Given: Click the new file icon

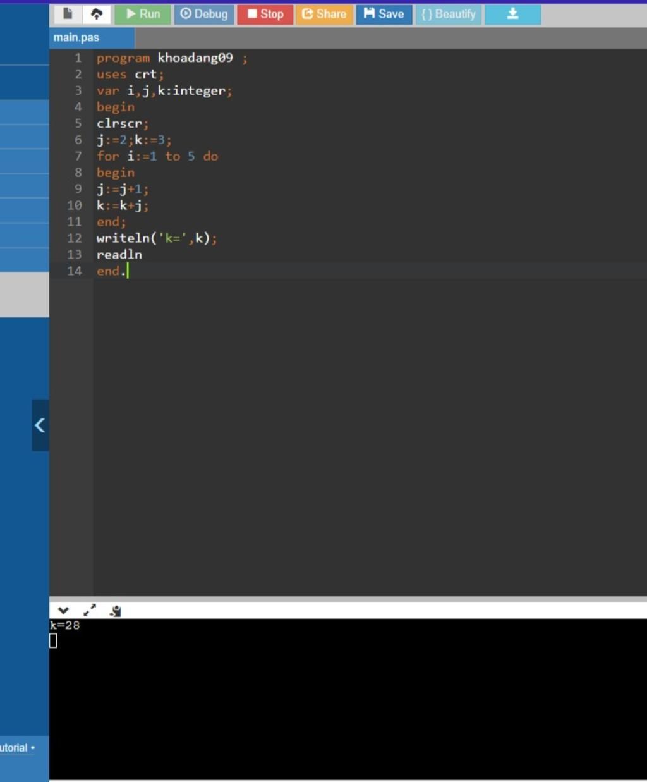Looking at the screenshot, I should pyautogui.click(x=68, y=14).
